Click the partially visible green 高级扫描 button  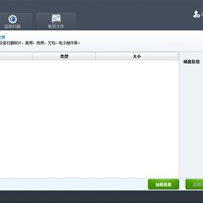(195, 184)
